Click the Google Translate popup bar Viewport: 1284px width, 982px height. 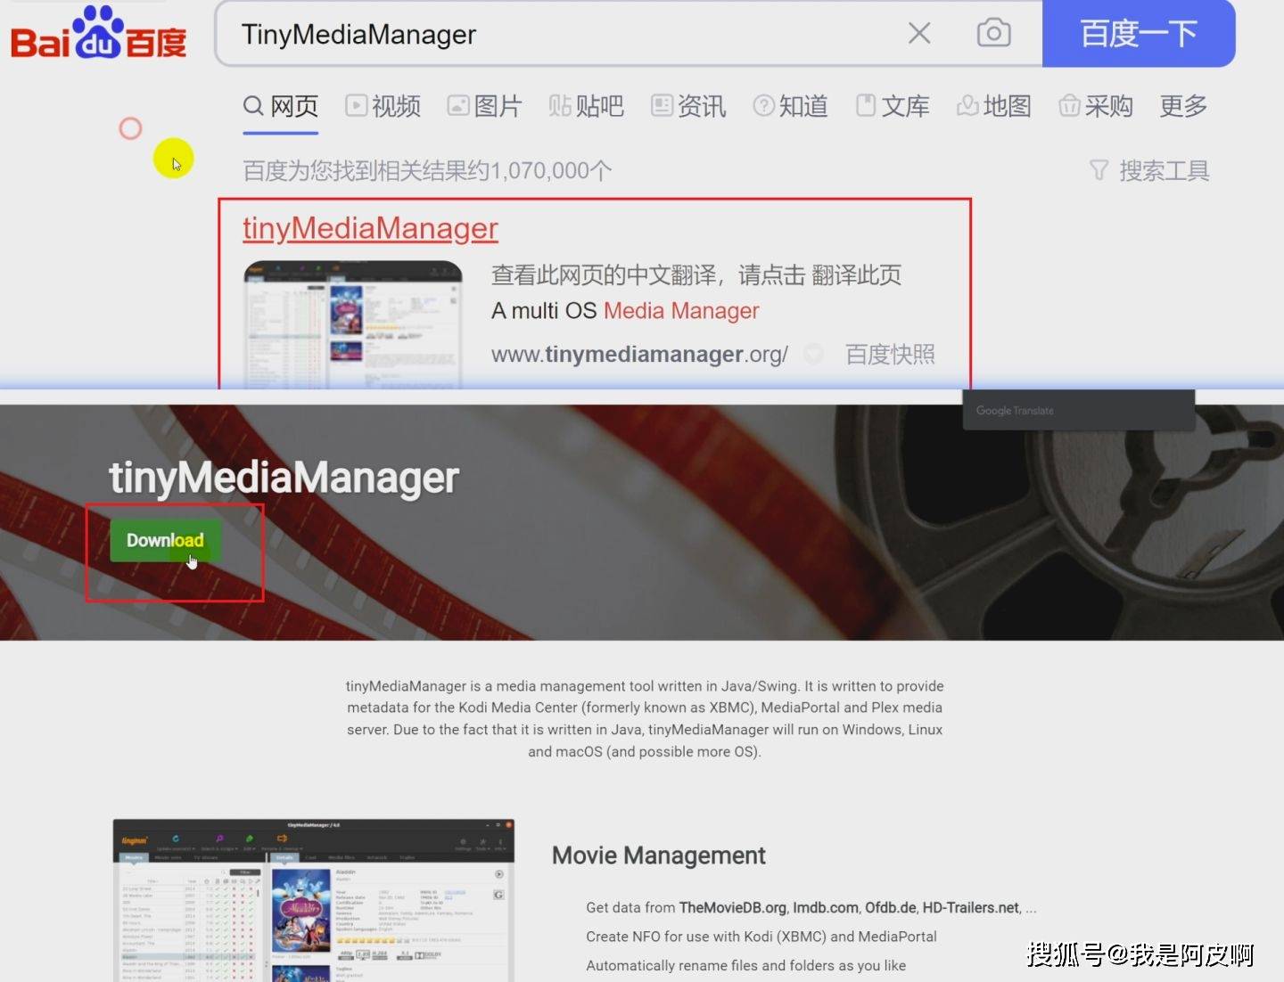pos(1078,411)
